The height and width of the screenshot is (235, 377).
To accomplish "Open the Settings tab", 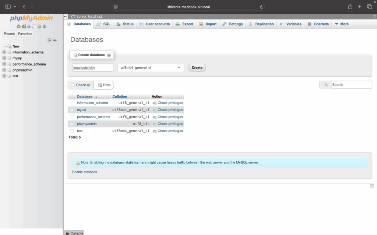I will point(232,24).
